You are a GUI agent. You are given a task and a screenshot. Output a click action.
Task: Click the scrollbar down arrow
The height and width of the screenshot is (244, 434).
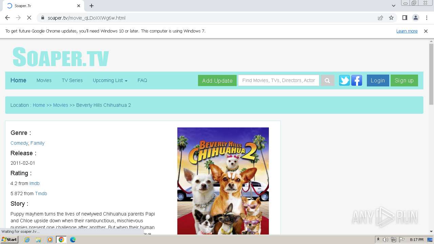tap(431, 232)
